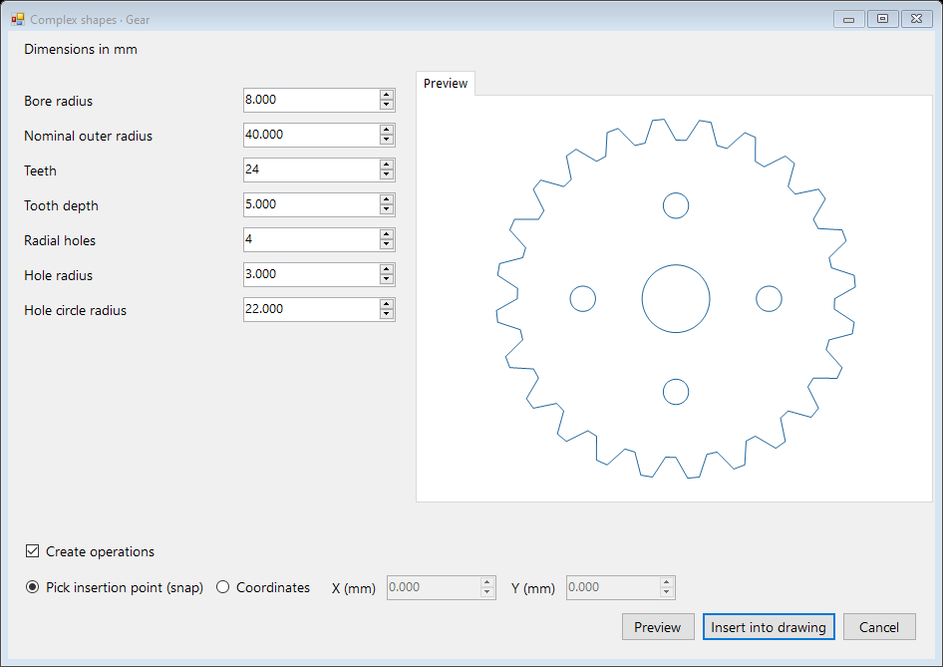Viewport: 943px width, 667px height.
Task: Increase Radial holes with up arrow
Action: [387, 234]
